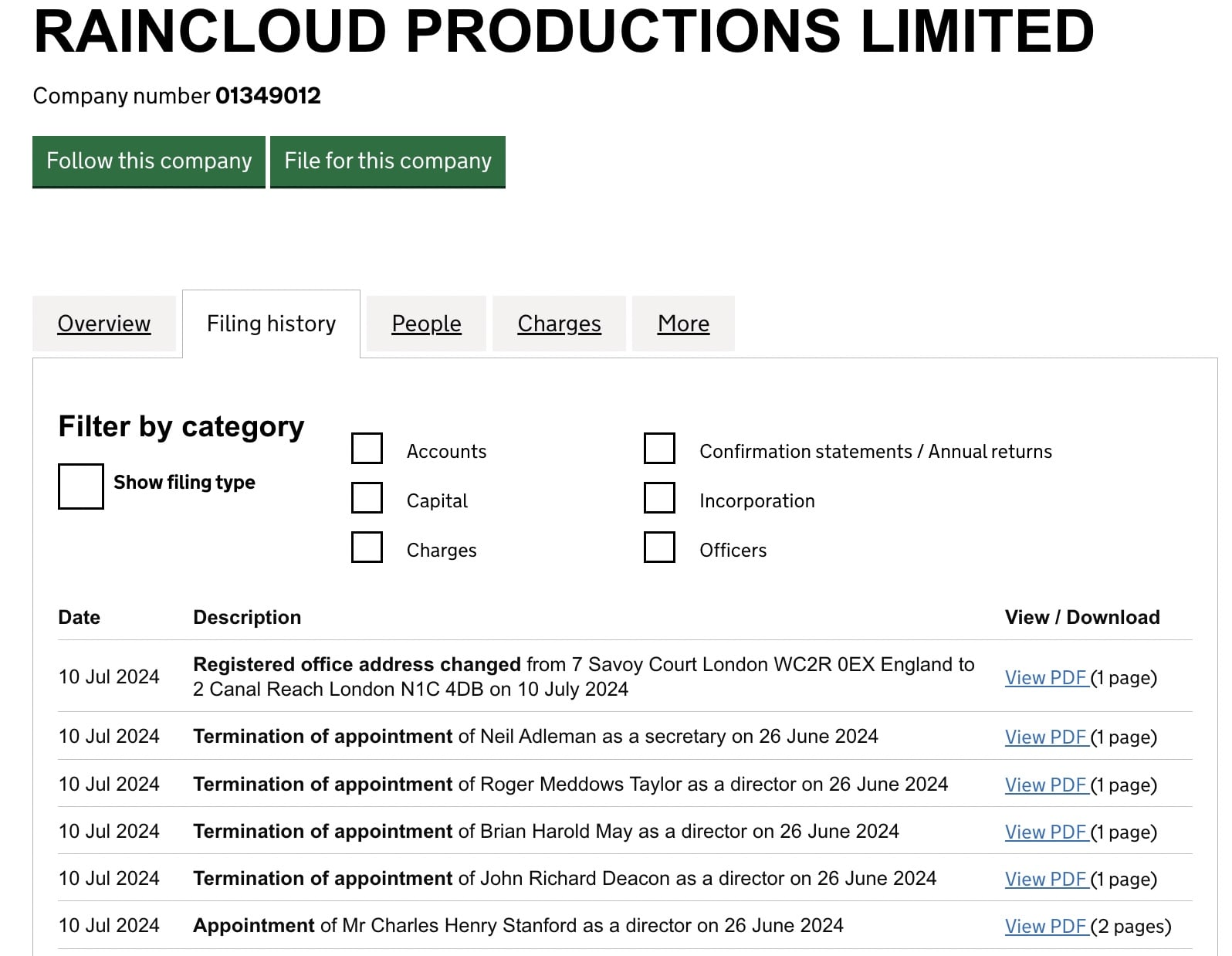Open the Overview tab
The width and height of the screenshot is (1232, 956).
click(x=104, y=324)
